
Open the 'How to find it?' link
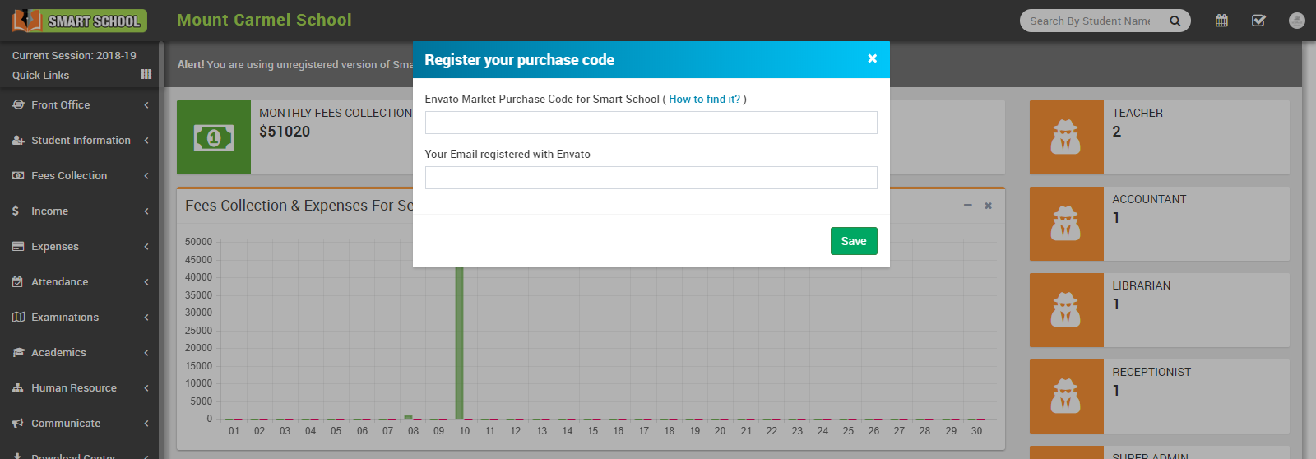(x=704, y=99)
